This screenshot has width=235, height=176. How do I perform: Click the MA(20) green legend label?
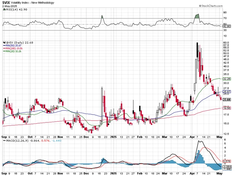point(14,51)
